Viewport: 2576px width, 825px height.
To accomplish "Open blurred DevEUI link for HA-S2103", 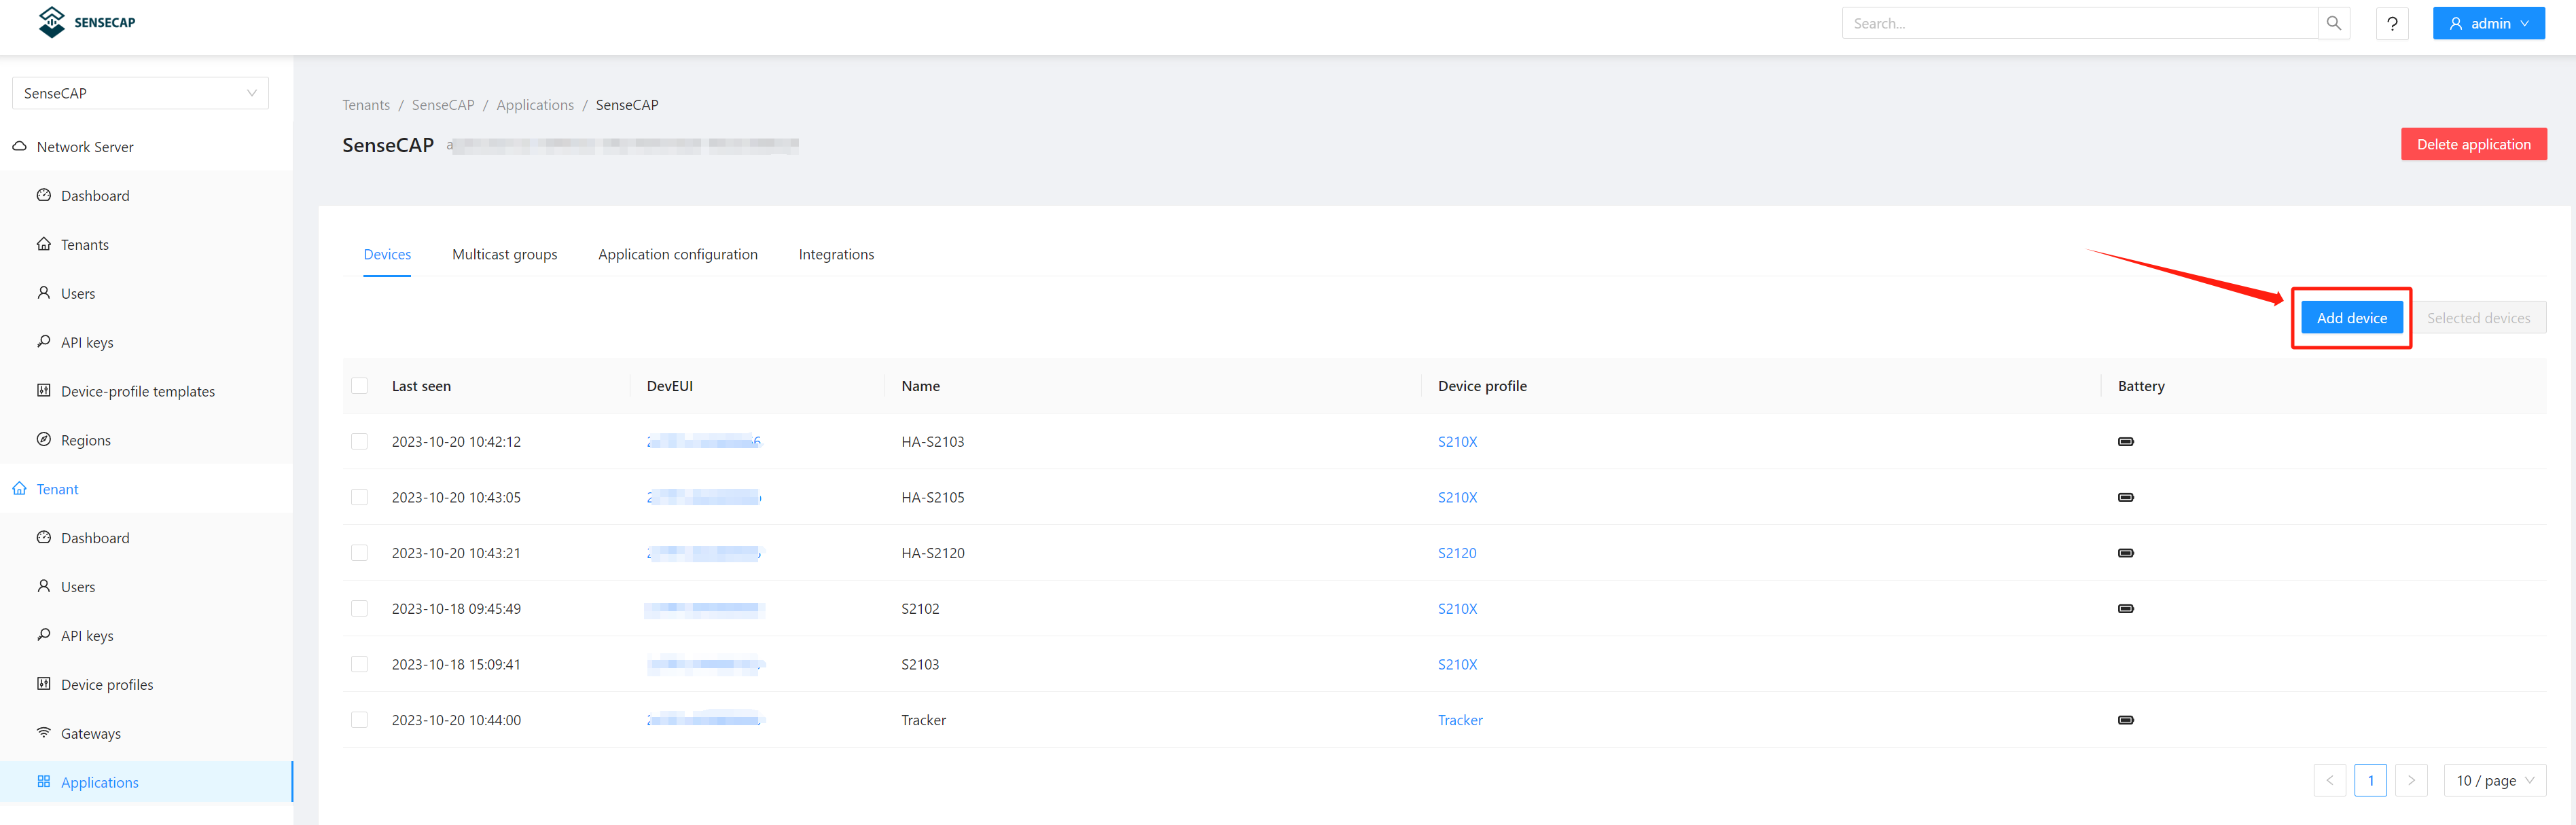I will (x=704, y=442).
